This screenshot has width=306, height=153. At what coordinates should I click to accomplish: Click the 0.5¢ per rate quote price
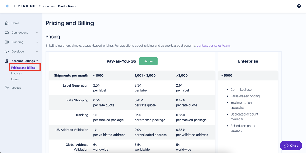coord(104,103)
